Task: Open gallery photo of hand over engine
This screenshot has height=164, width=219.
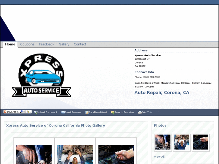Action: click(x=116, y=154)
